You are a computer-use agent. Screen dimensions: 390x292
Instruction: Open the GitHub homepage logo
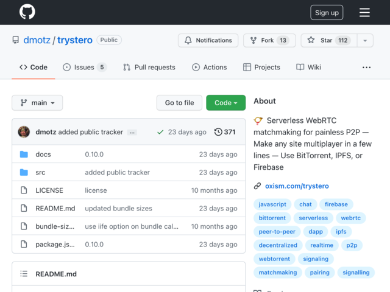pos(27,12)
